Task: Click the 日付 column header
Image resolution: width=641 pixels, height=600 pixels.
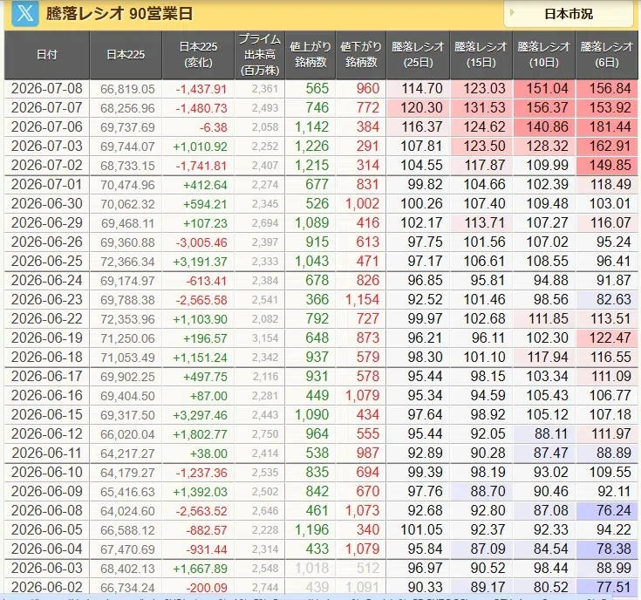Action: 46,55
